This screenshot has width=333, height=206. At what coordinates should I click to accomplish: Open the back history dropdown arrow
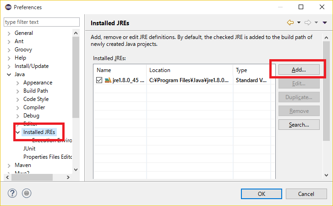pyautogui.click(x=299, y=22)
